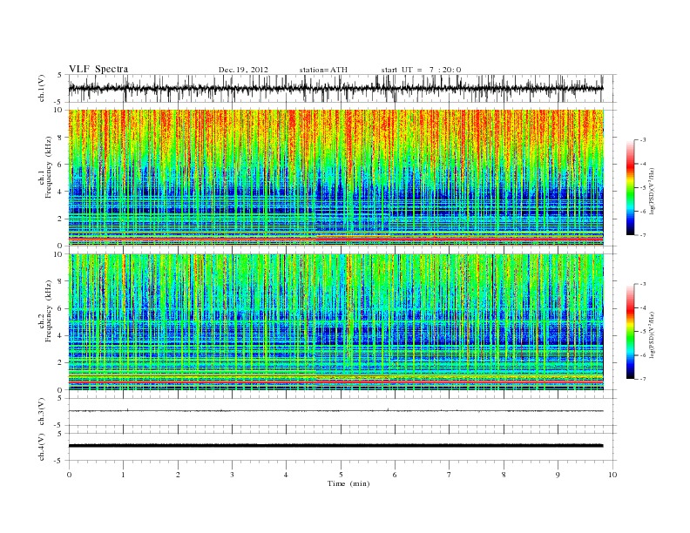The width and height of the screenshot is (690, 533).
Task: Click the '3' tick on the Time axis
Action: pyautogui.click(x=232, y=475)
